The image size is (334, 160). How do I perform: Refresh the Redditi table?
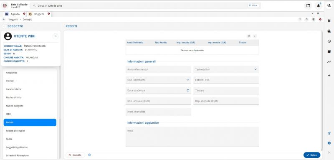coord(249,36)
